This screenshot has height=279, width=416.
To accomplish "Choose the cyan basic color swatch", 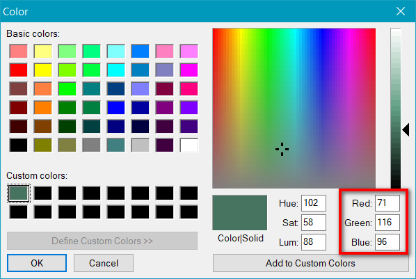I will pyautogui.click(x=116, y=70).
